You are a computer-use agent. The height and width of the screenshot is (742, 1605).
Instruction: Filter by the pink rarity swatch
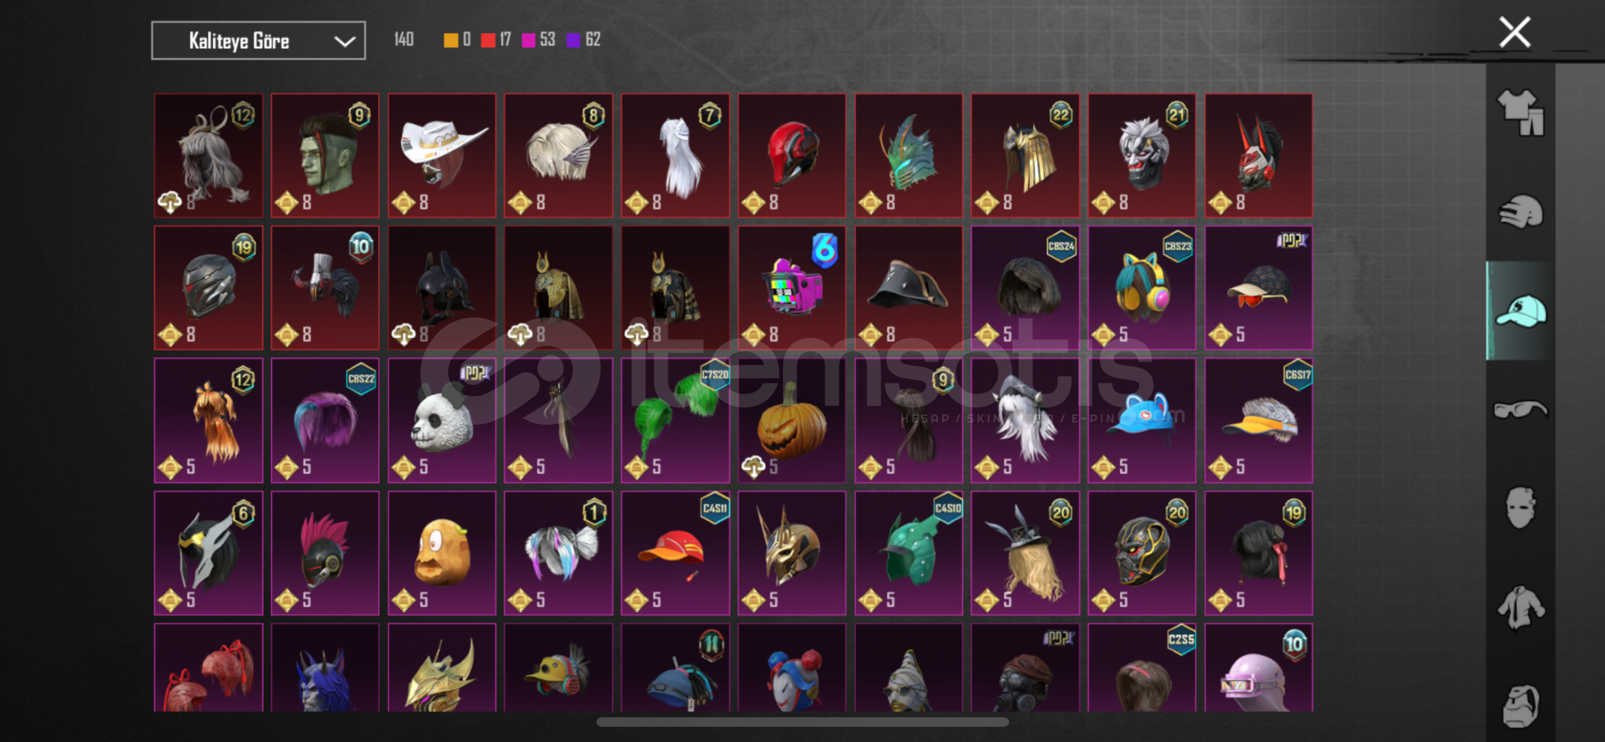(528, 41)
